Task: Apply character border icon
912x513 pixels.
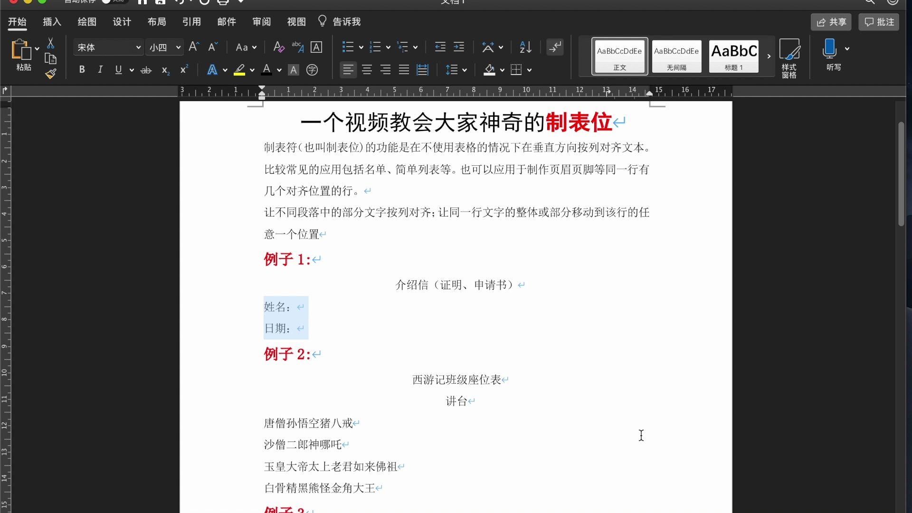Action: click(316, 47)
